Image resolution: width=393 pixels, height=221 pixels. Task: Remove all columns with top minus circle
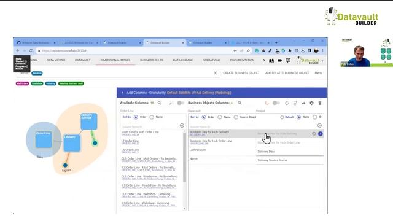319,125
